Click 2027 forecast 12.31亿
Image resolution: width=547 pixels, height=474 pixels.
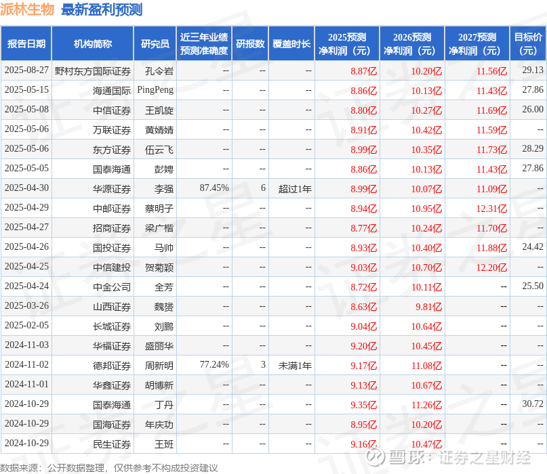(x=491, y=209)
